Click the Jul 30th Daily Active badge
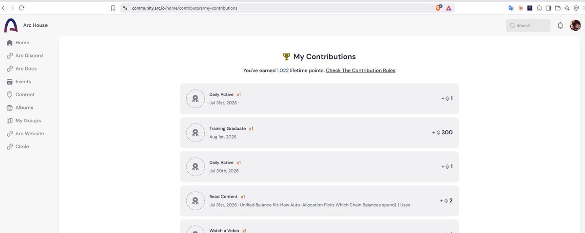The image size is (585, 233). (x=195, y=166)
